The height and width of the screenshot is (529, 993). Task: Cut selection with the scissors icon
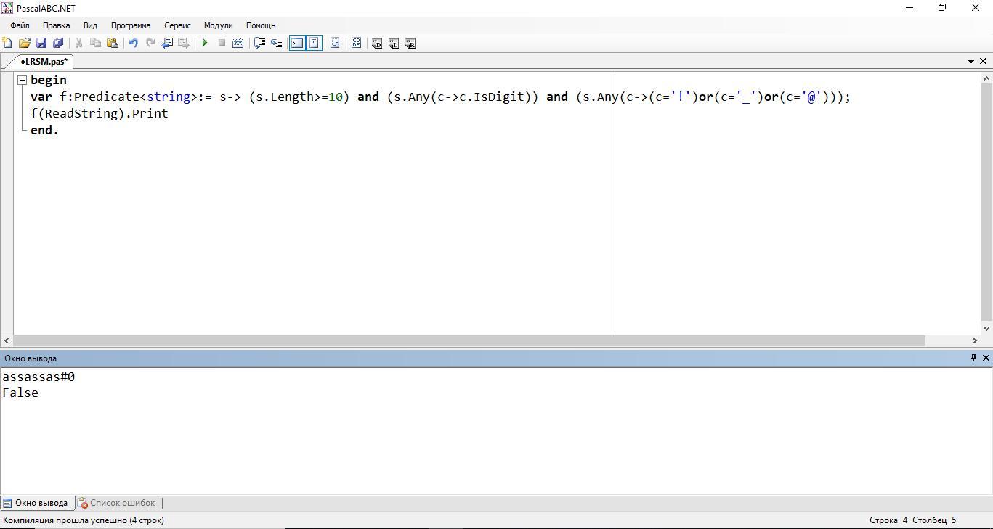pos(78,44)
